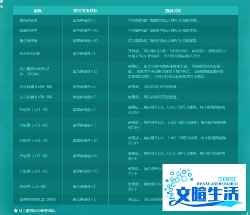Viewport: 250px width, 215px height.
Task: Click the NPC exchange description in the 黄金神奇鱼 row
Action: click(x=163, y=41)
